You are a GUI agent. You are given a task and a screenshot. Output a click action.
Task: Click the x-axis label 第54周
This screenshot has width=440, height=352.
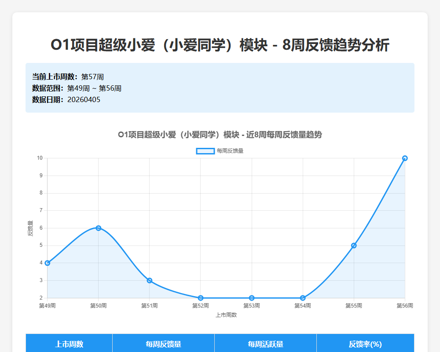tap(303, 306)
